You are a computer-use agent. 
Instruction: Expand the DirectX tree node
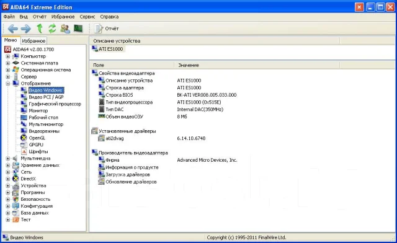pyautogui.click(x=8, y=179)
